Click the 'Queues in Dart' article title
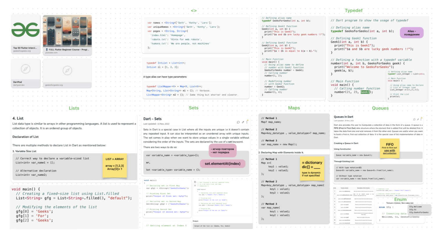 pyautogui.click(x=343, y=117)
